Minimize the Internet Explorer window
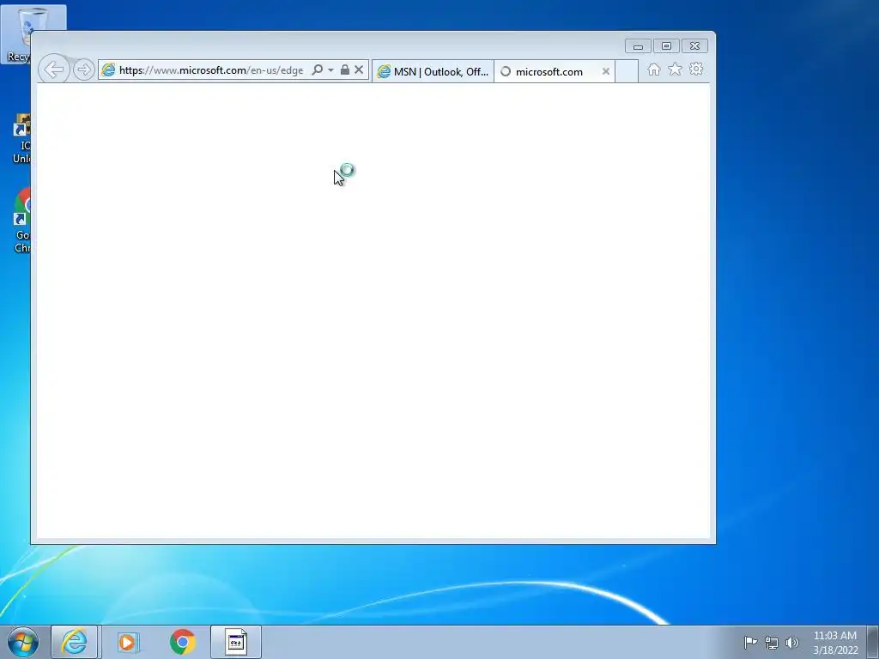The height and width of the screenshot is (659, 879). pos(638,46)
